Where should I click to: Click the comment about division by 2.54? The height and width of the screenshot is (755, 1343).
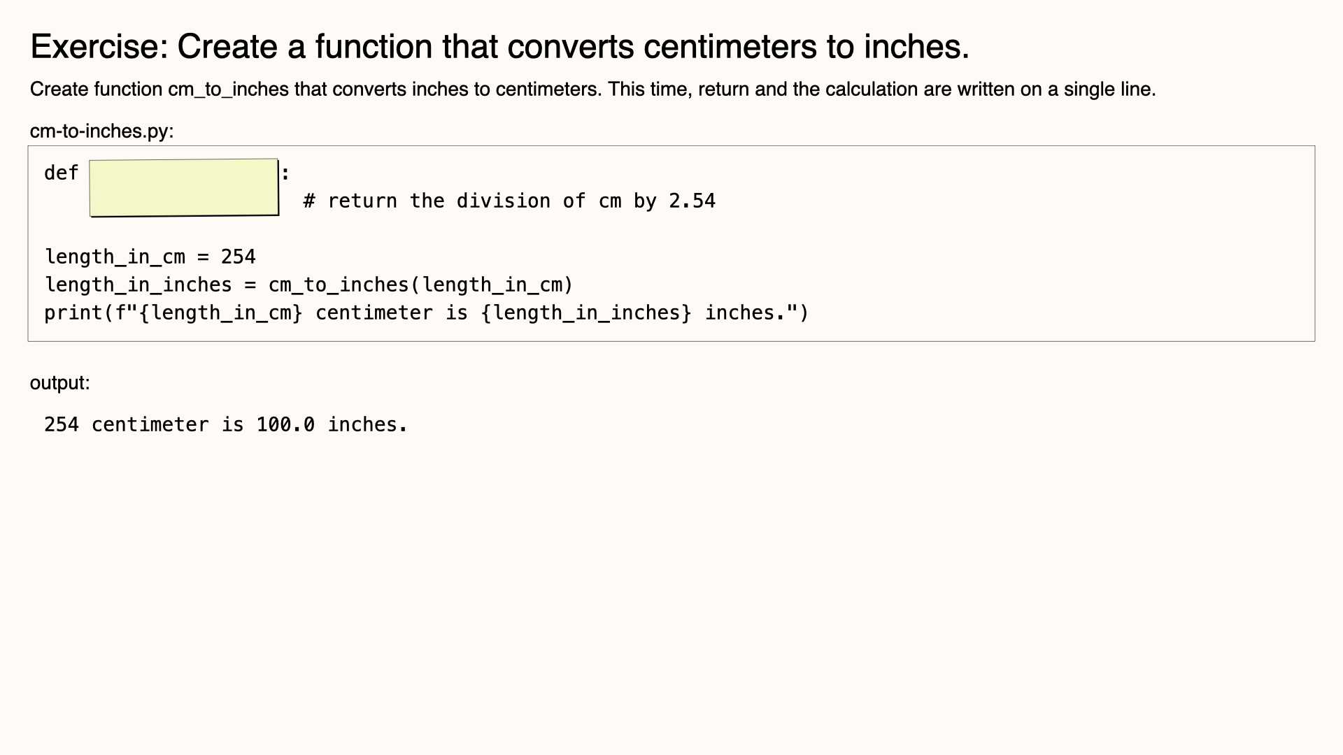pyautogui.click(x=509, y=201)
